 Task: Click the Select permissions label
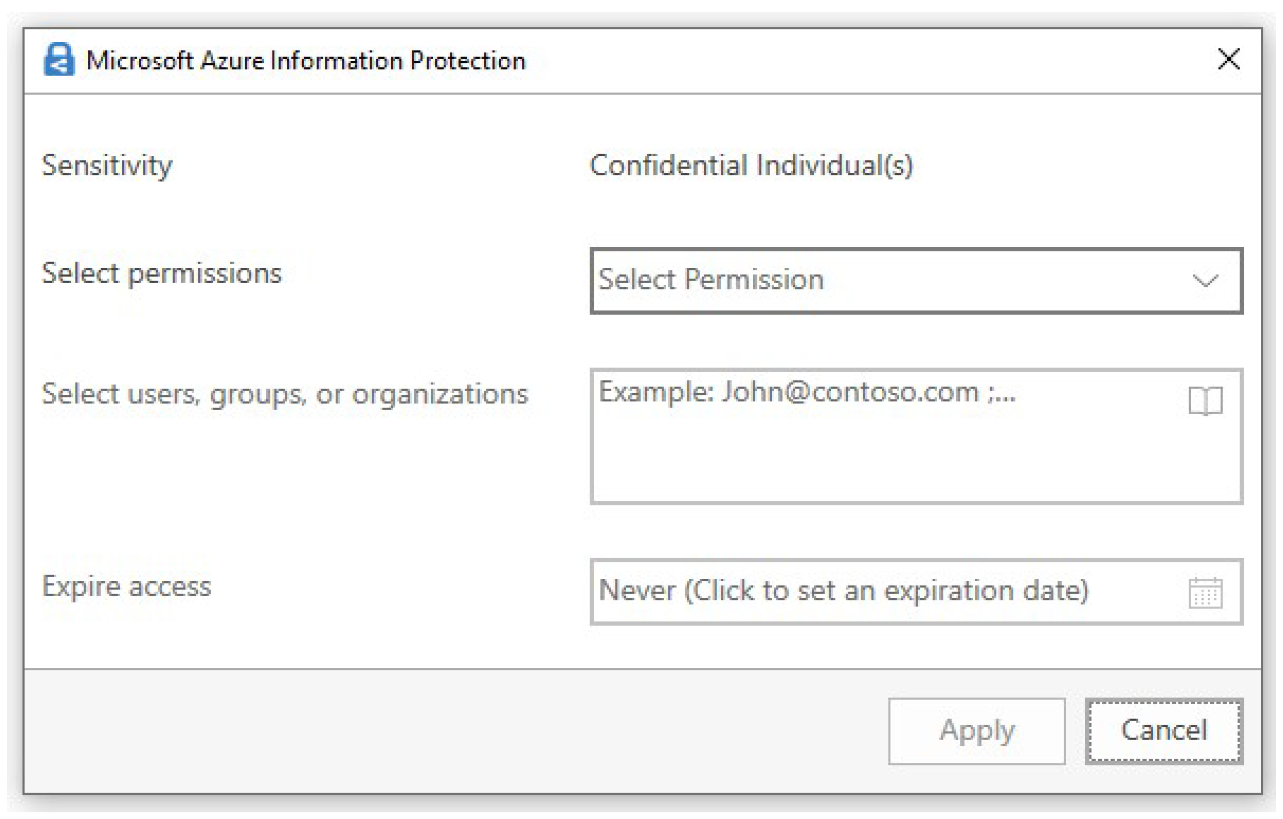(162, 273)
